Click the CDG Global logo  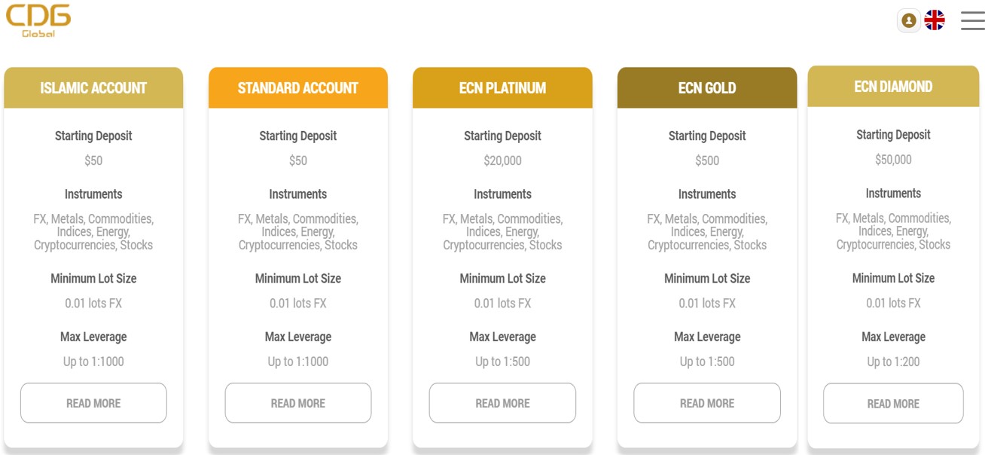38,20
